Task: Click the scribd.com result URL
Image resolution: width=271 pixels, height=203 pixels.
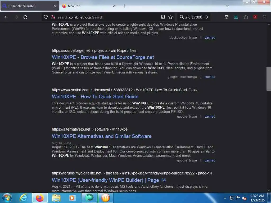Action: coord(125,90)
